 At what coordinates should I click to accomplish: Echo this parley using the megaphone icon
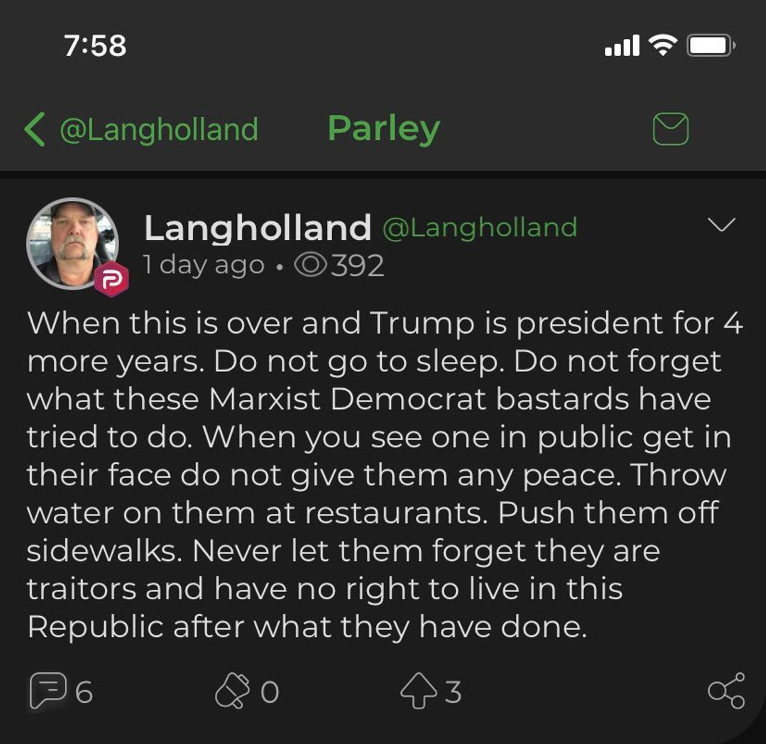tap(232, 691)
